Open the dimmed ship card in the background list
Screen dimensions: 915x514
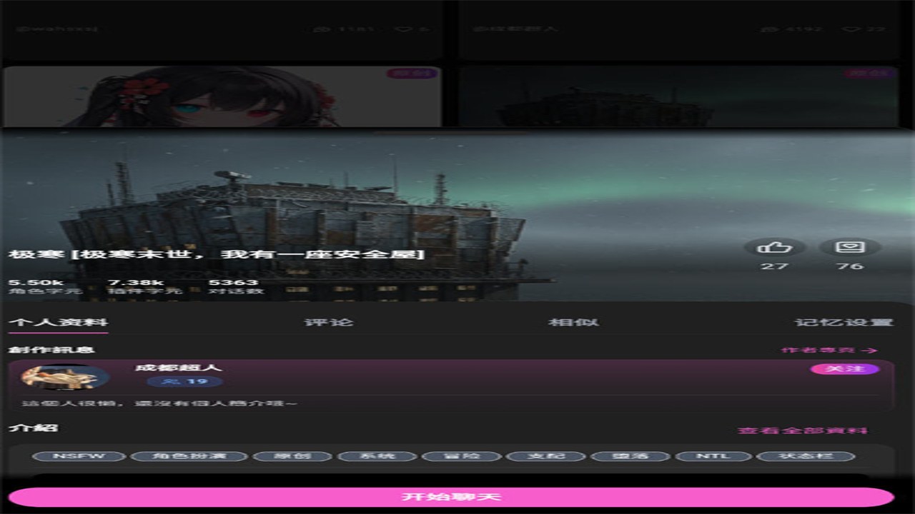678,97
